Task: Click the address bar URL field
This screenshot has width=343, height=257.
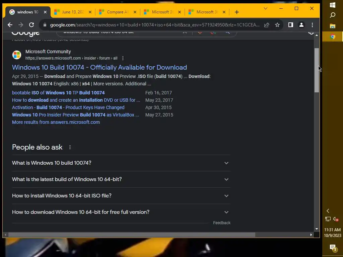Action: point(155,25)
